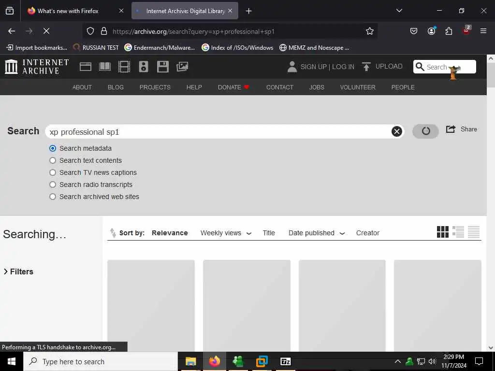Select the Search text contents option
The image size is (495, 371).
(53, 160)
